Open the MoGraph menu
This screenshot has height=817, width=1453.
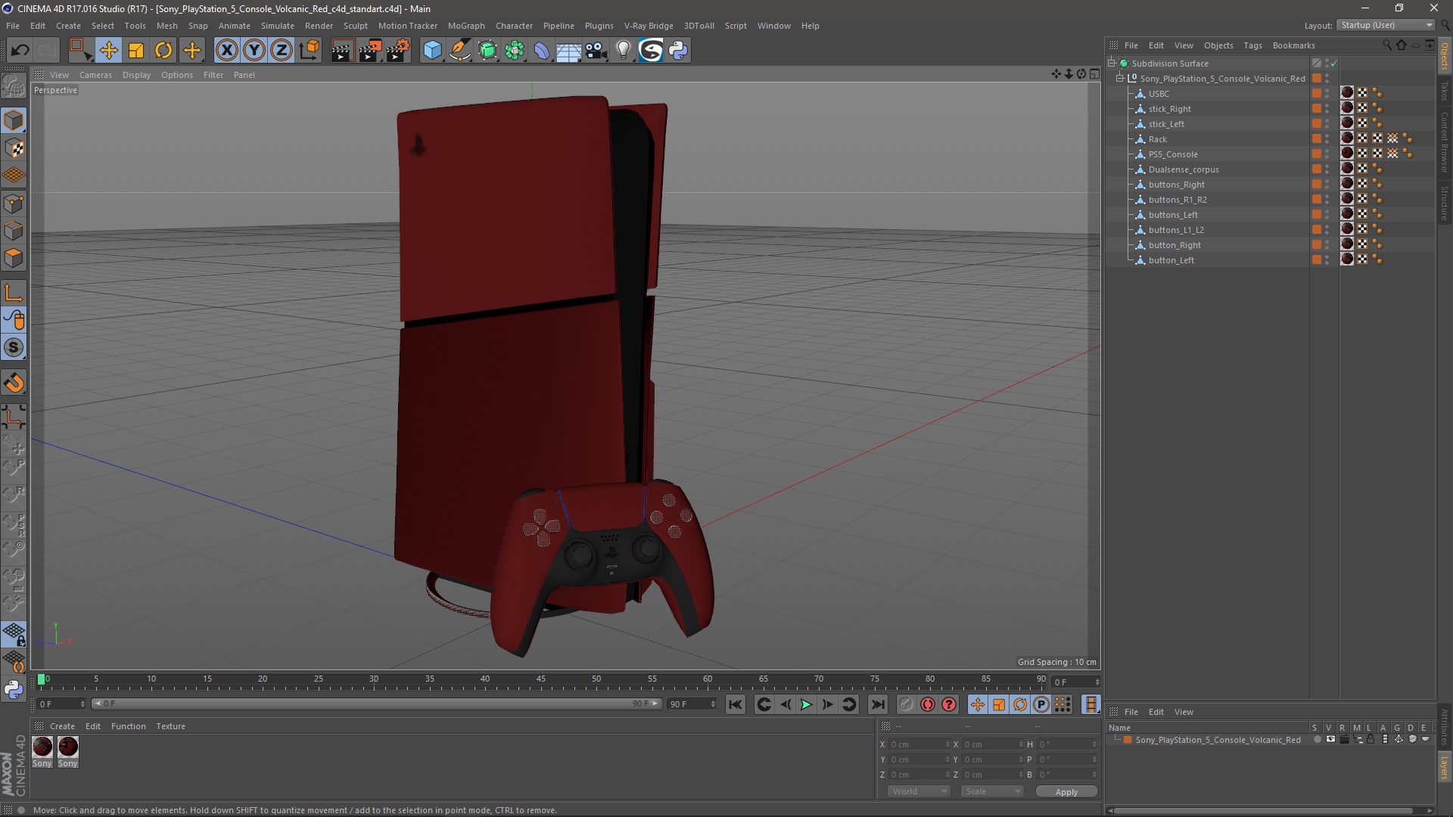coord(466,26)
